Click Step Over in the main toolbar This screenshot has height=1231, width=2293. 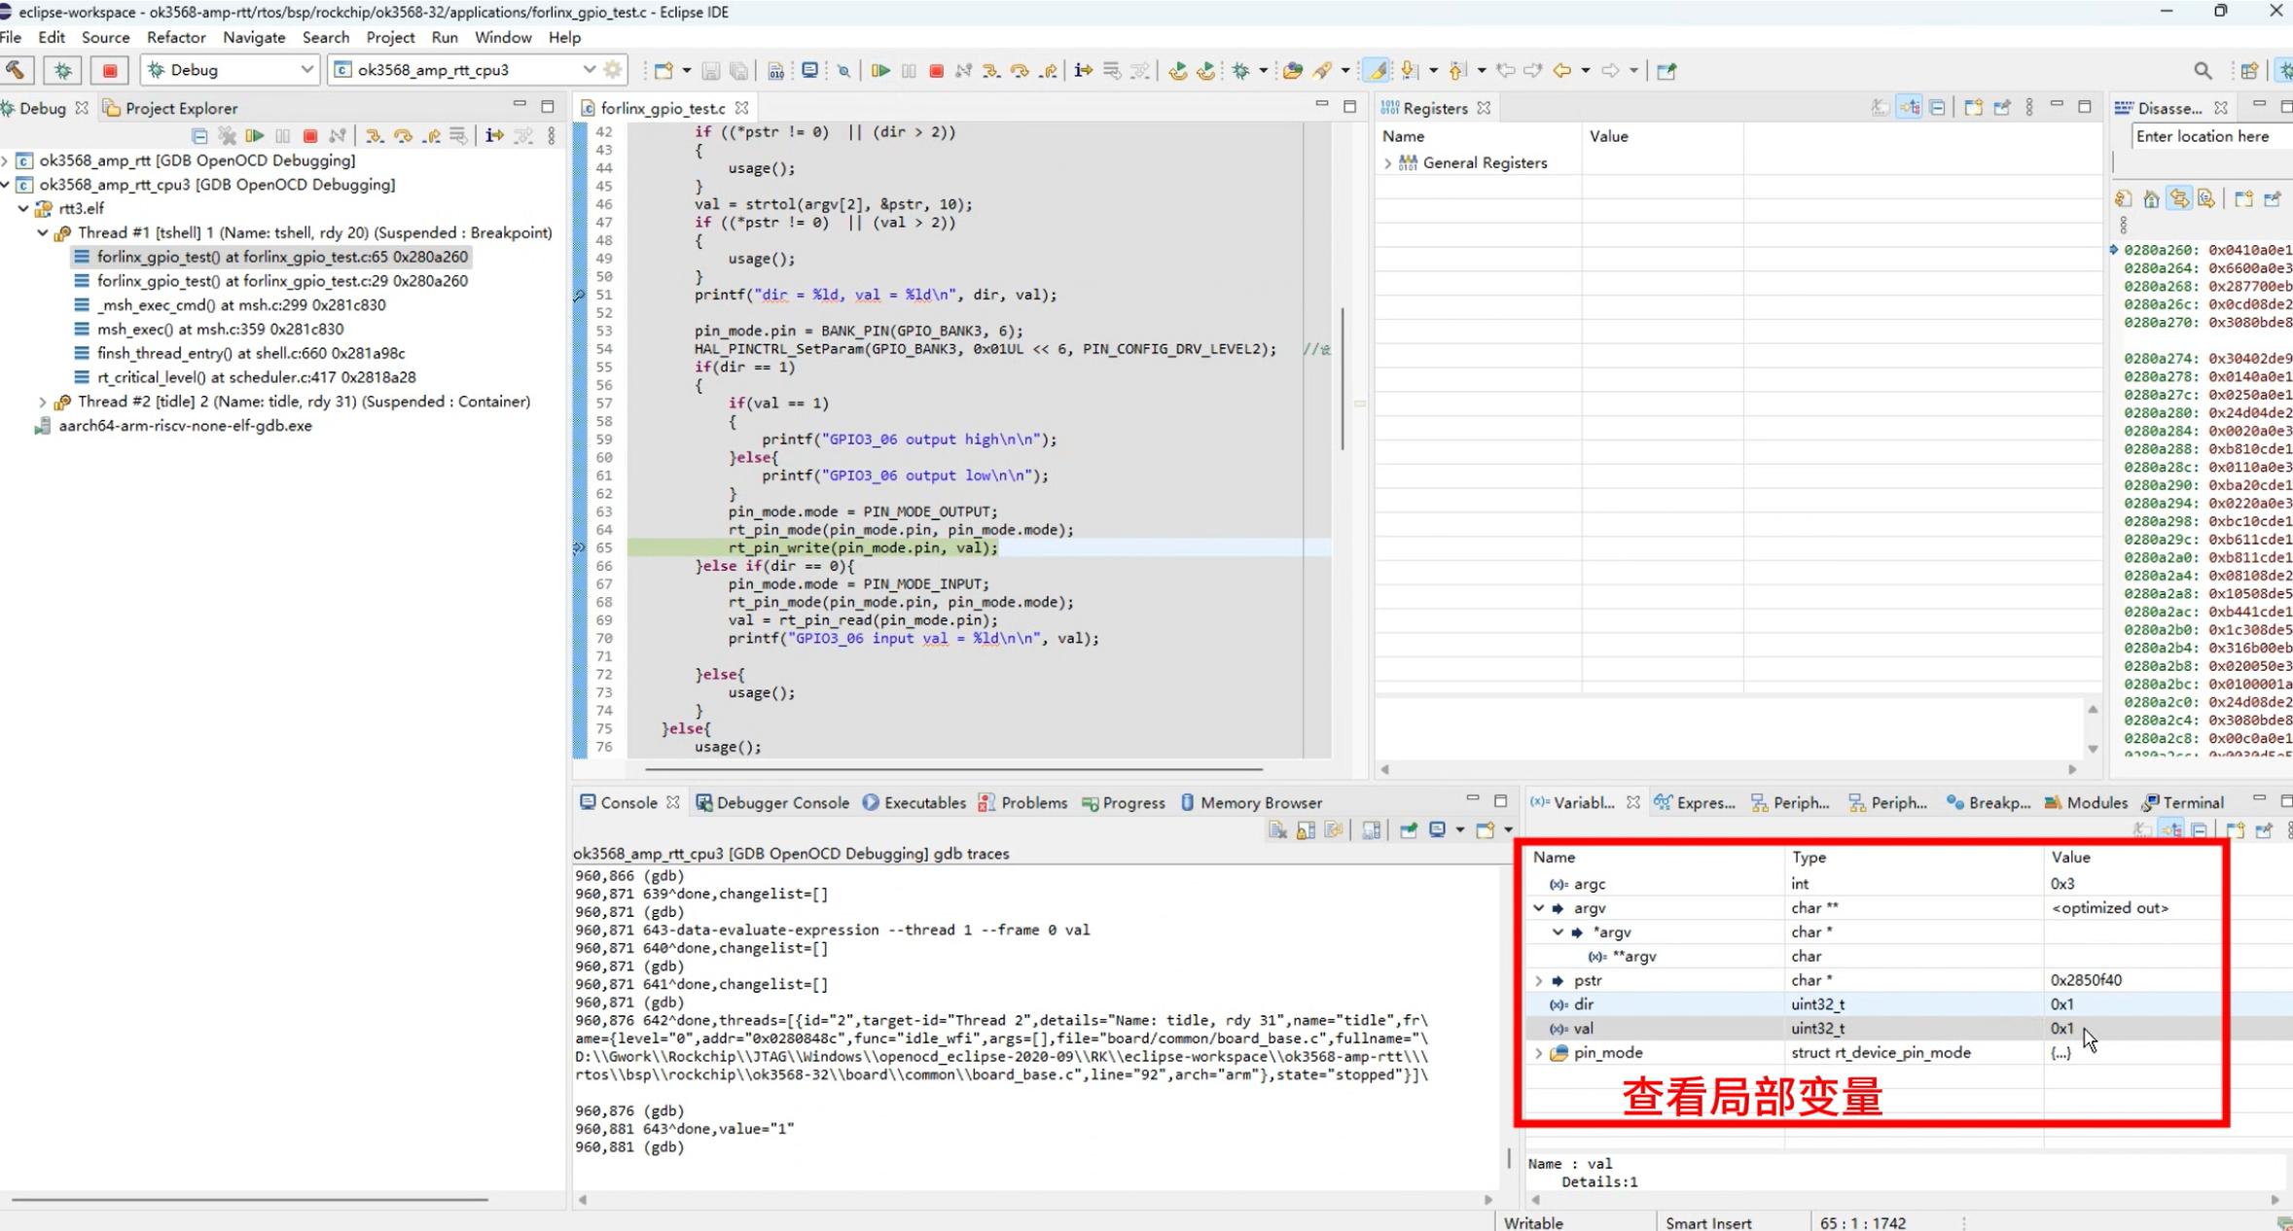click(1019, 70)
